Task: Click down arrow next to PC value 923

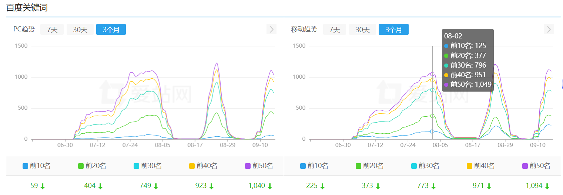Action: 211,186
